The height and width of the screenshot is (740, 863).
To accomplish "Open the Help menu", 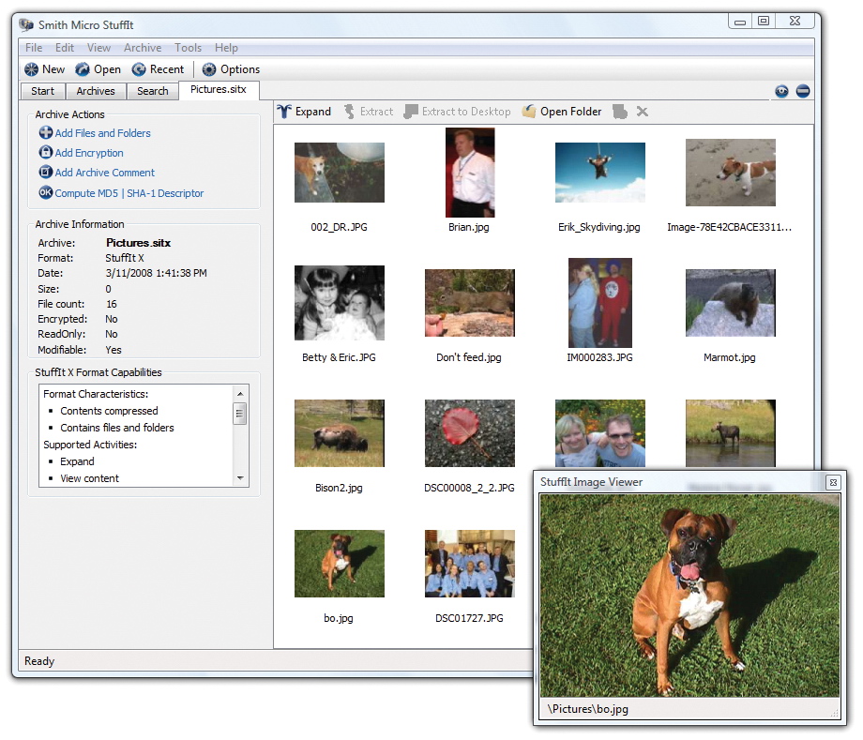I will [226, 48].
